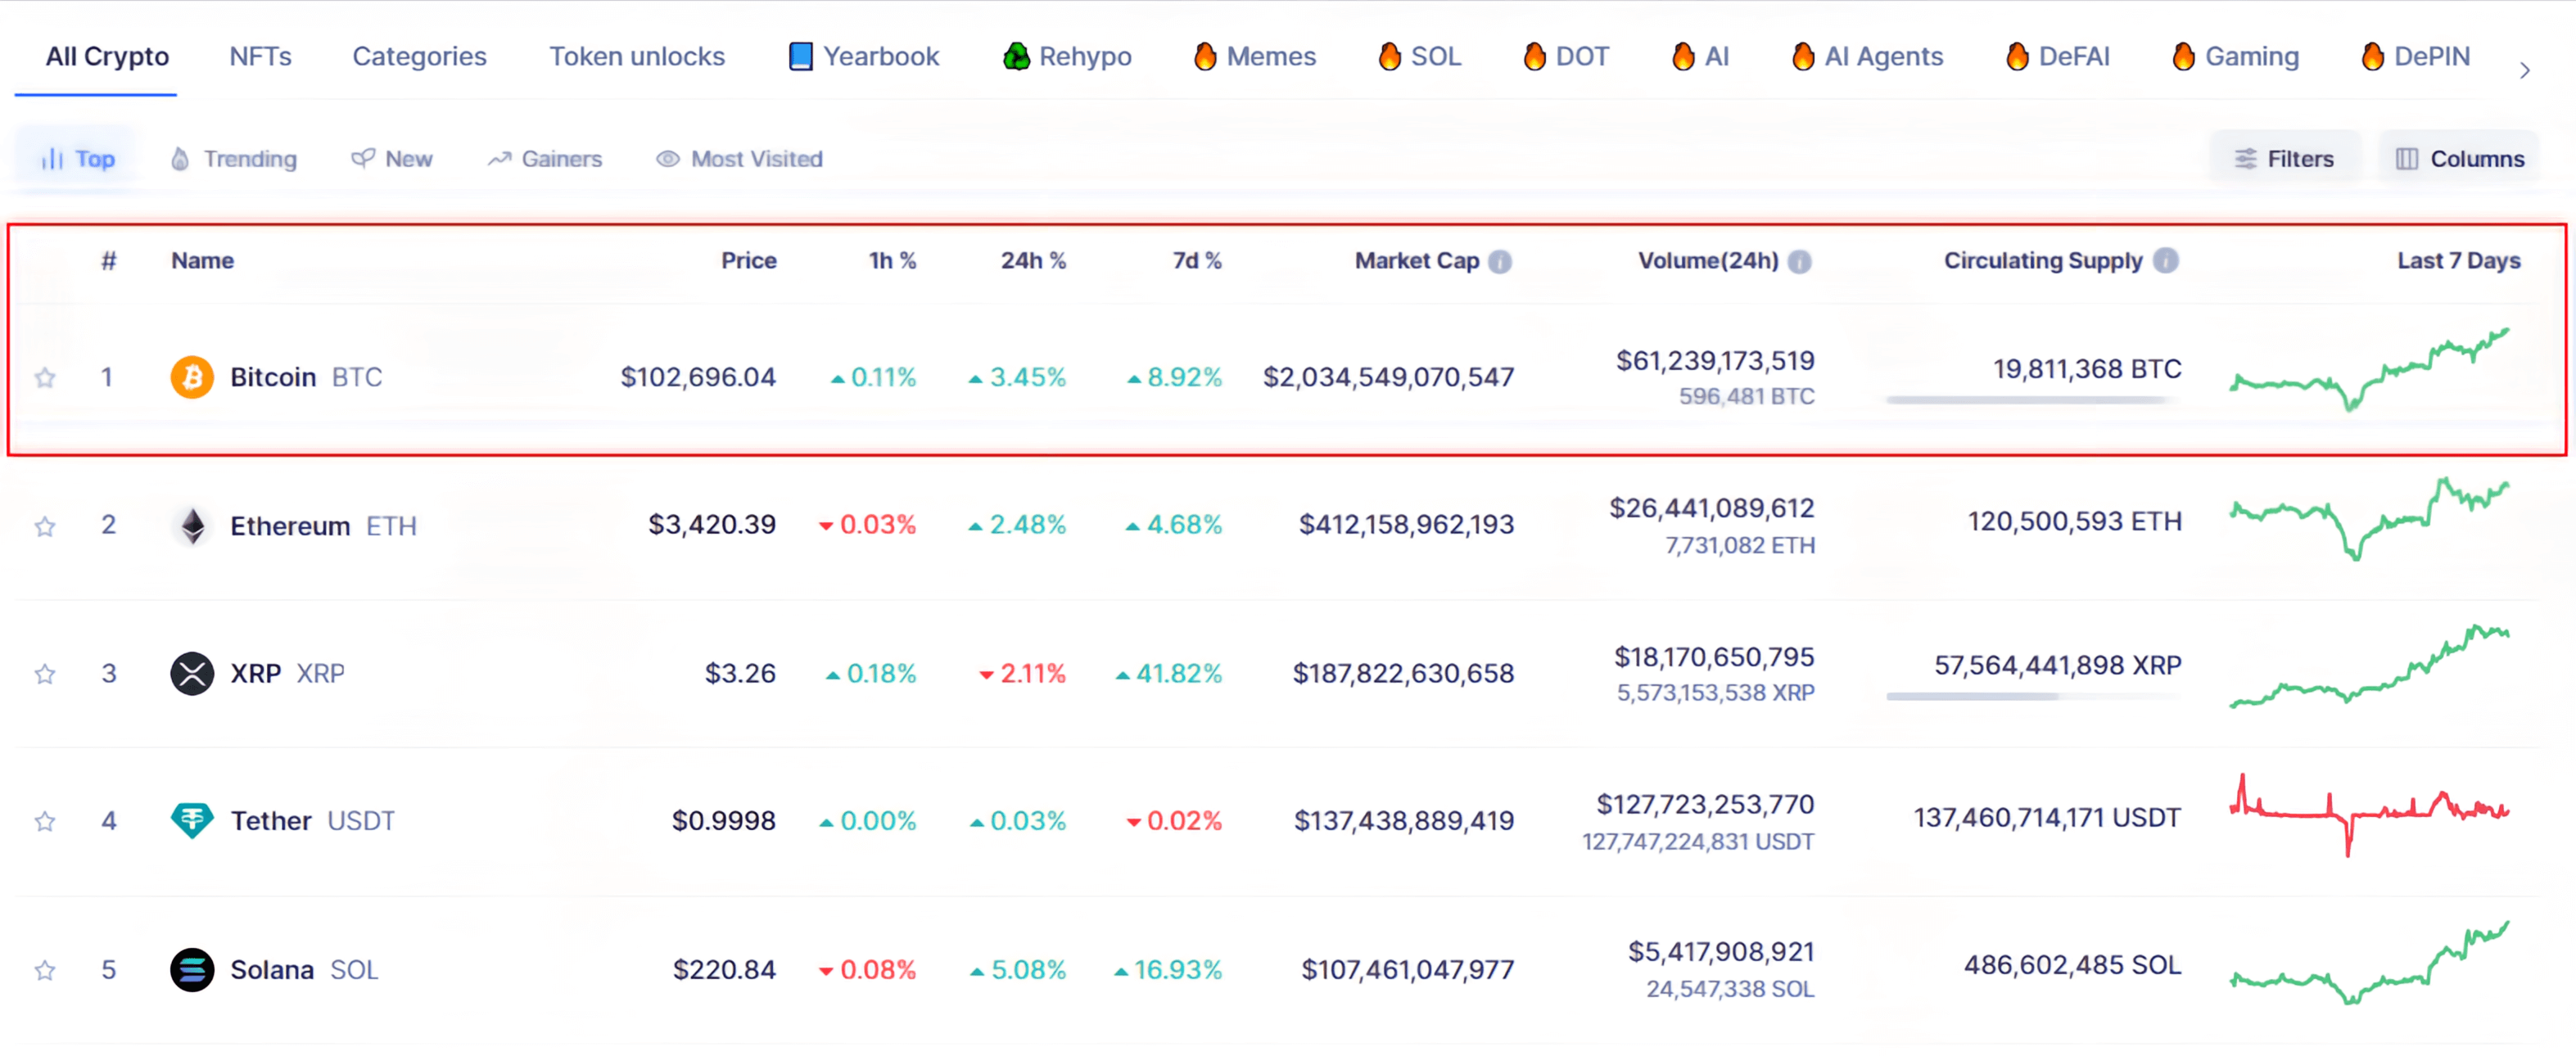Image resolution: width=2576 pixels, height=1056 pixels.
Task: Sort by 24h % column
Action: click(x=1033, y=261)
